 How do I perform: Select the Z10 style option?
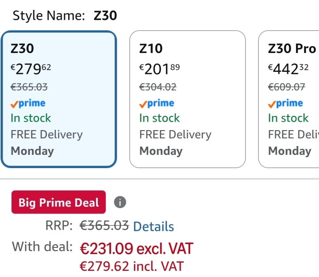pos(187,99)
